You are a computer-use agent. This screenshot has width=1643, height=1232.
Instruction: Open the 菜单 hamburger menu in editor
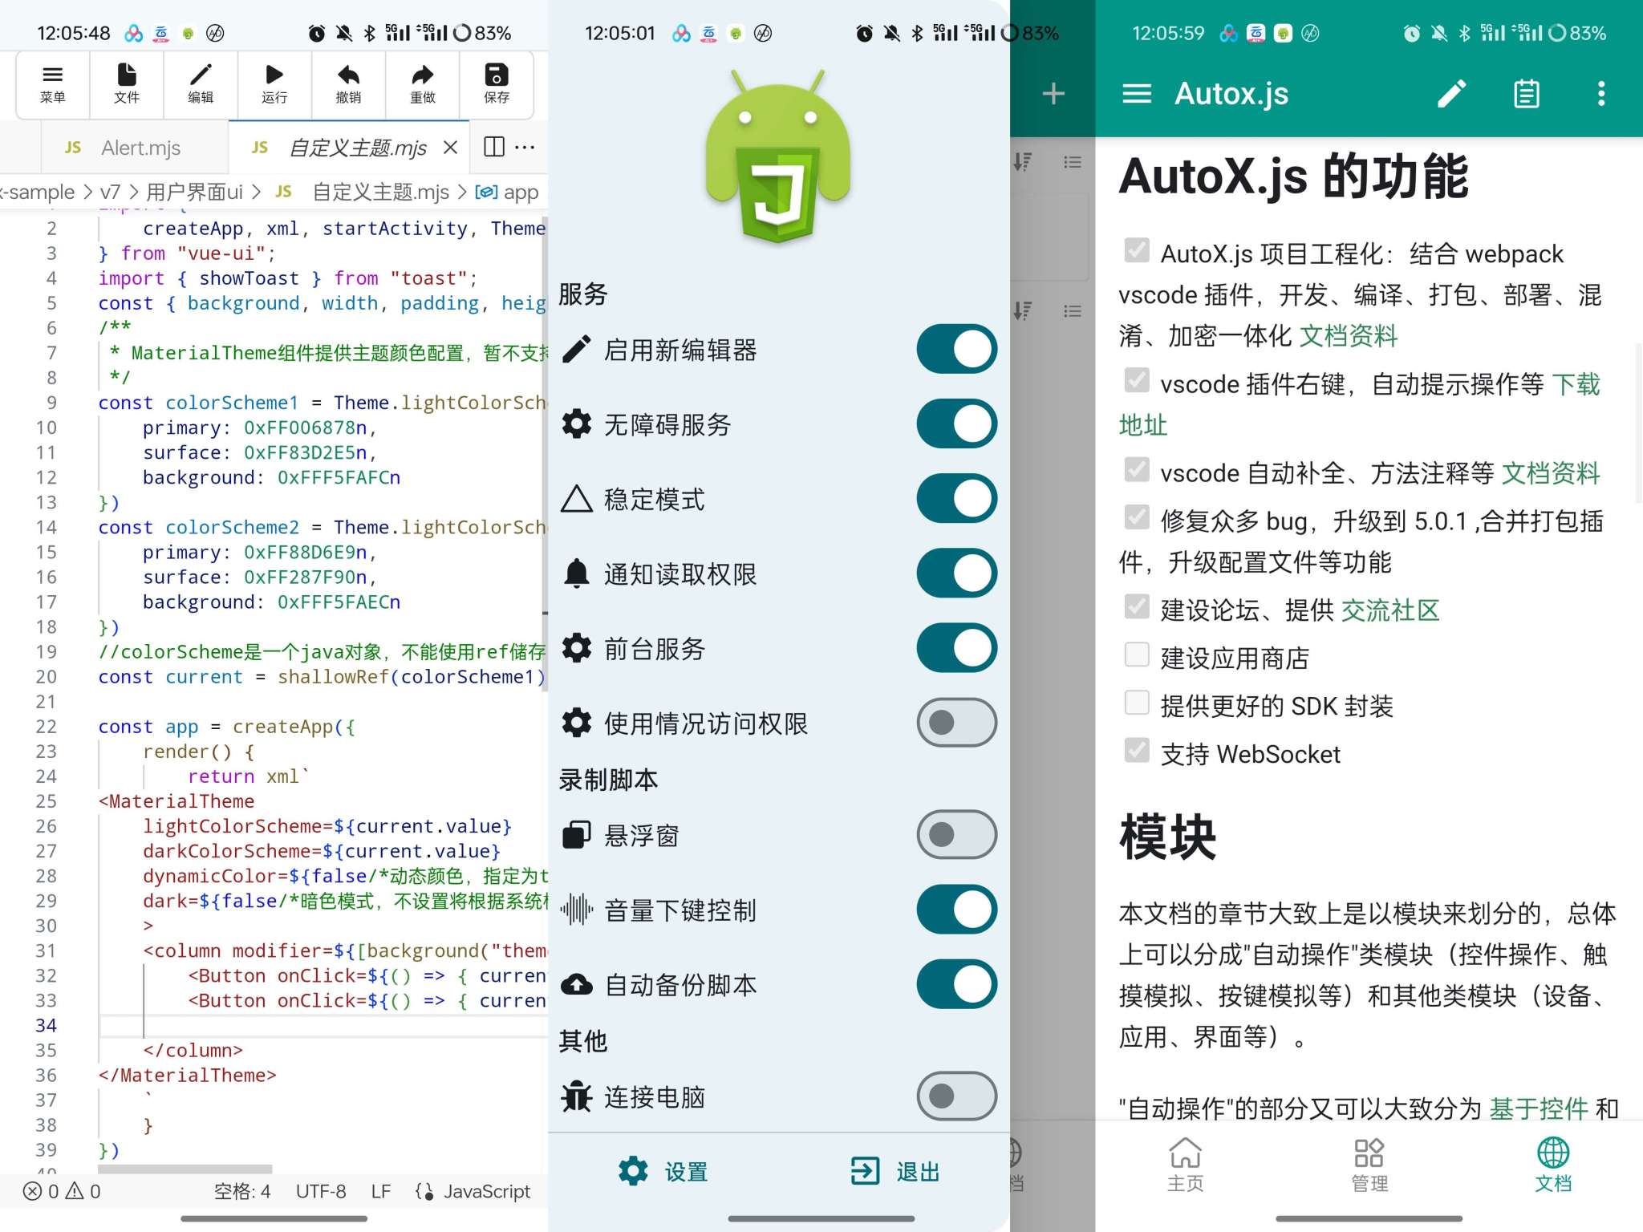[x=53, y=84]
